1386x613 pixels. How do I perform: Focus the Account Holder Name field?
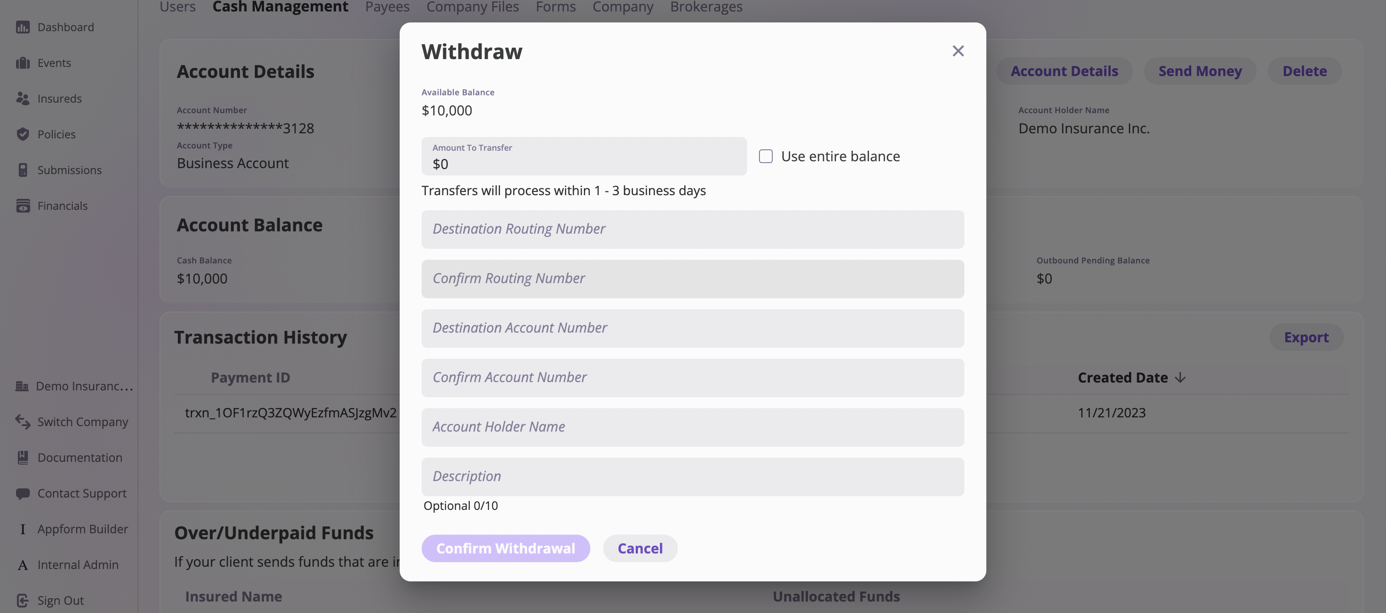click(693, 427)
